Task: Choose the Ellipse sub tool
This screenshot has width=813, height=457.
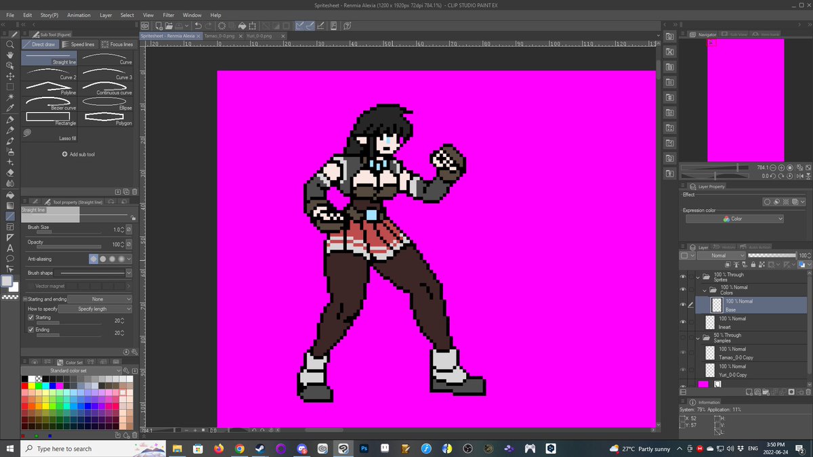Action: 106,104
